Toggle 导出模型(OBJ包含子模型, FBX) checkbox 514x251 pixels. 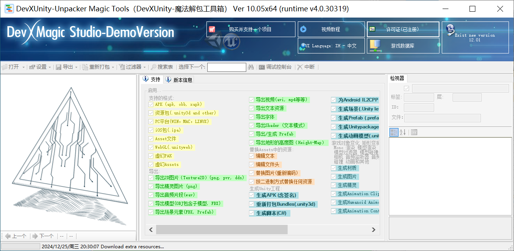click(151, 203)
